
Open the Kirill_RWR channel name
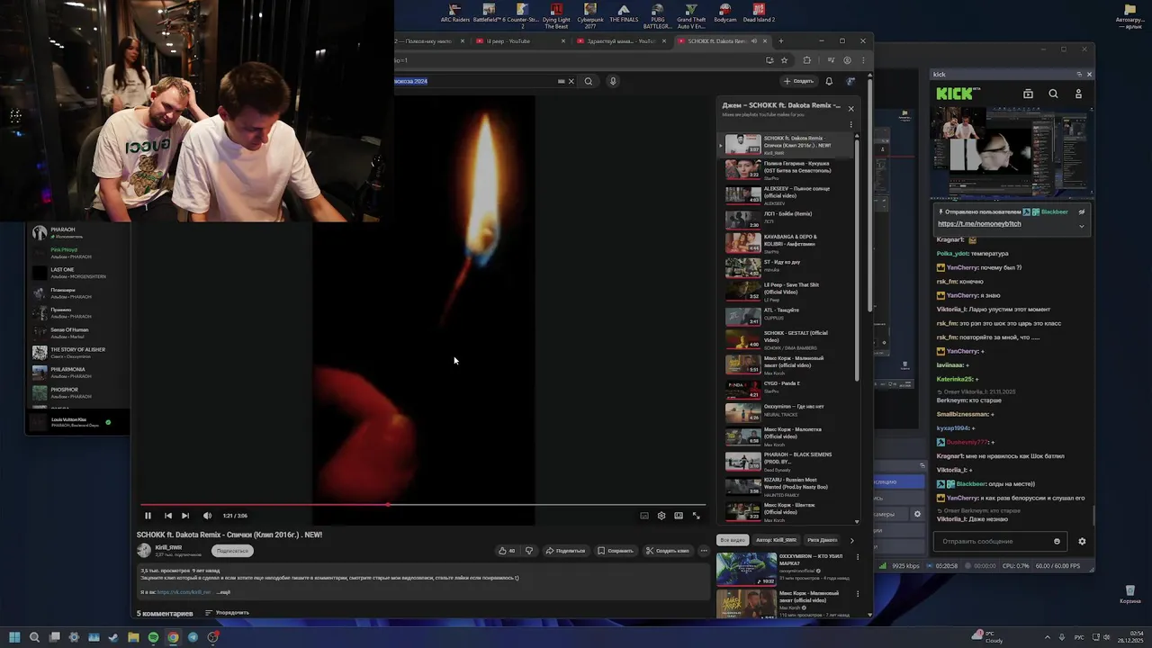coord(168,547)
